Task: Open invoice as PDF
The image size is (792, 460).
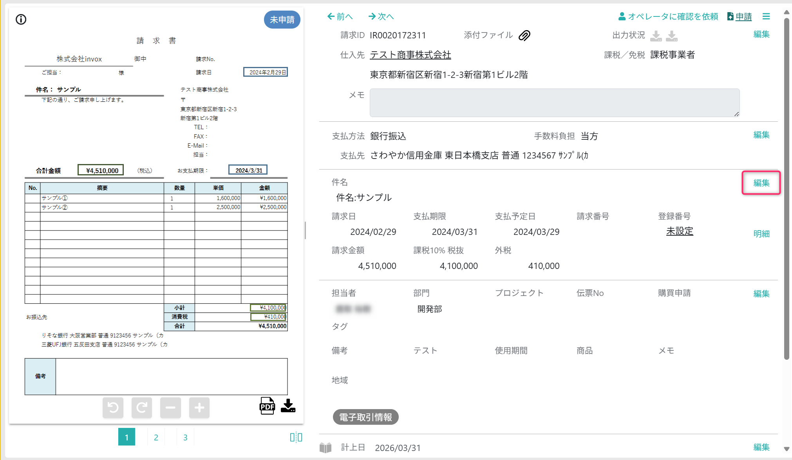Action: pyautogui.click(x=267, y=406)
